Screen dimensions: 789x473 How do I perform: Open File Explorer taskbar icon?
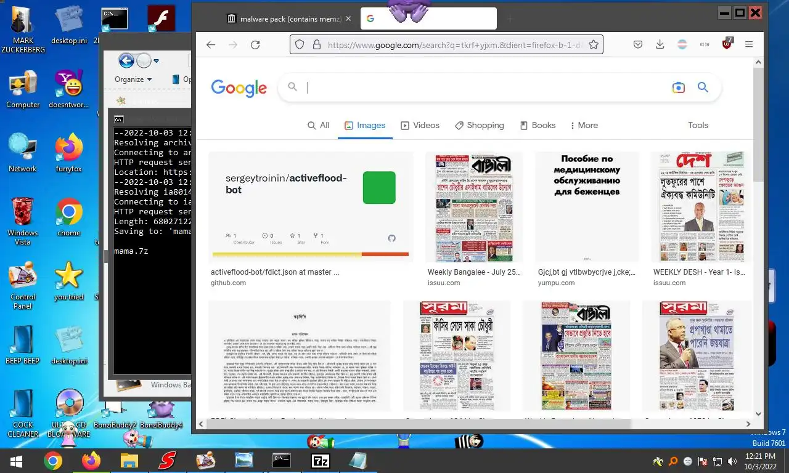tap(129, 461)
